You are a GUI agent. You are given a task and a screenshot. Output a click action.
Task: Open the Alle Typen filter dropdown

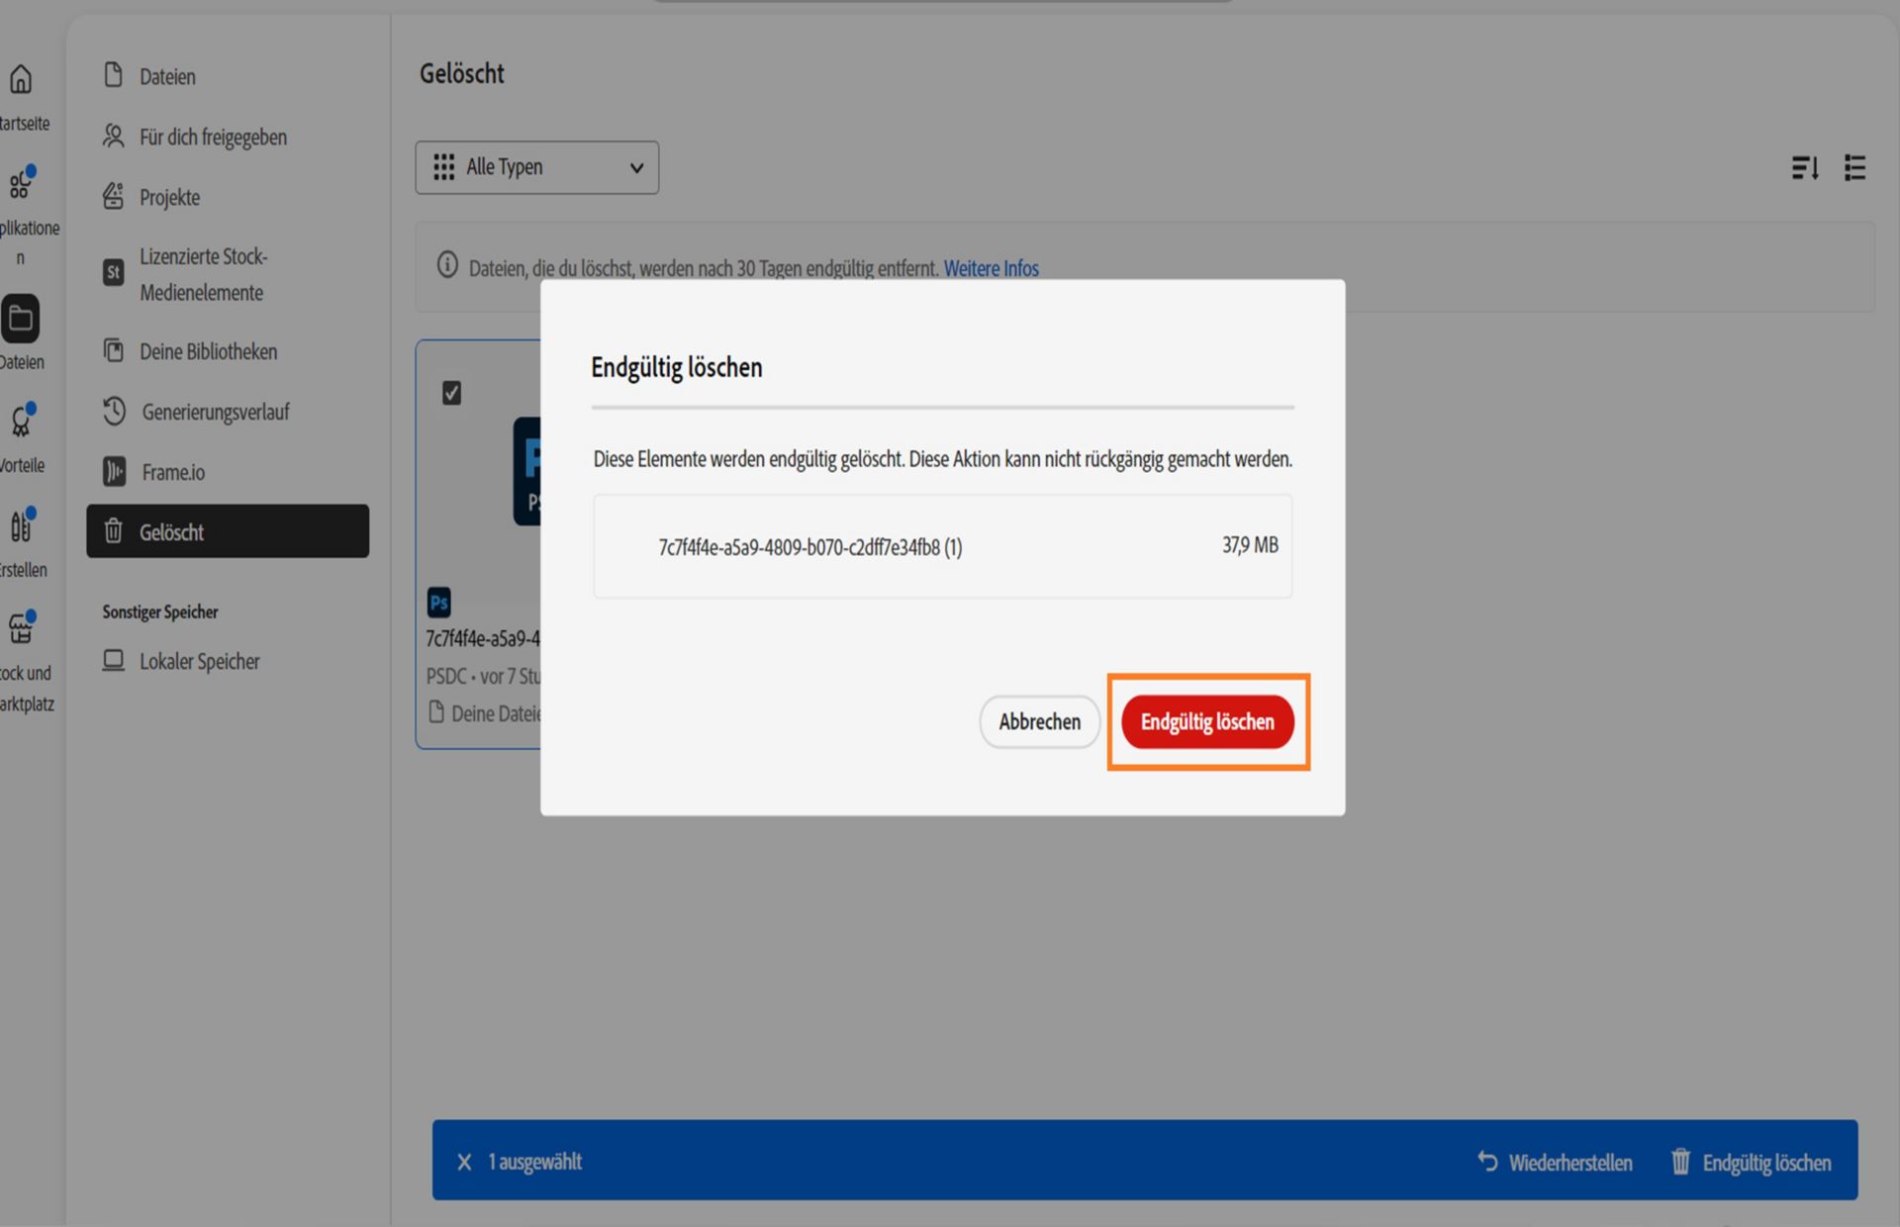coord(537,167)
